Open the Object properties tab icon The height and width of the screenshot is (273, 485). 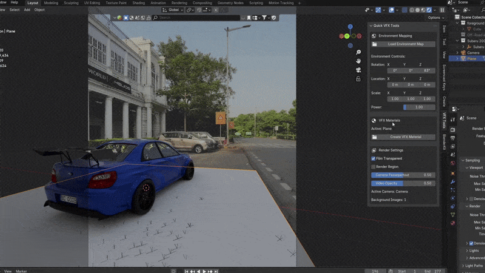[453, 174]
